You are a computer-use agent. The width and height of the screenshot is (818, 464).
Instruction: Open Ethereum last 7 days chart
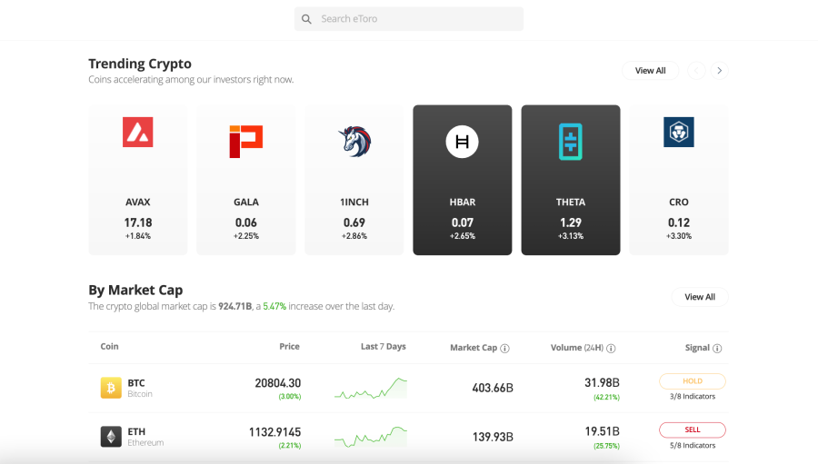[371, 437]
